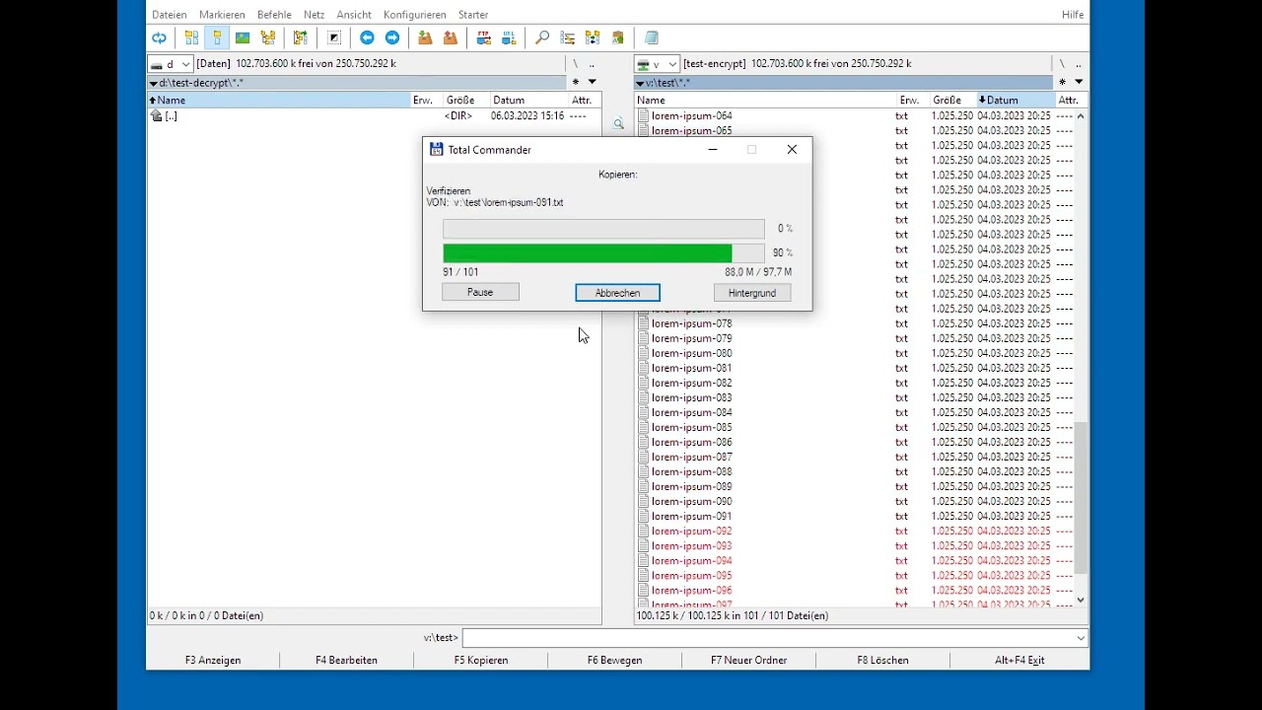This screenshot has height=710, width=1262.
Task: Click the copy names to clipboard icon
Action: coord(618,38)
